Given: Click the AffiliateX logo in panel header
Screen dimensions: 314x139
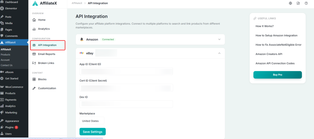Looking at the screenshot, I should 35,3.
